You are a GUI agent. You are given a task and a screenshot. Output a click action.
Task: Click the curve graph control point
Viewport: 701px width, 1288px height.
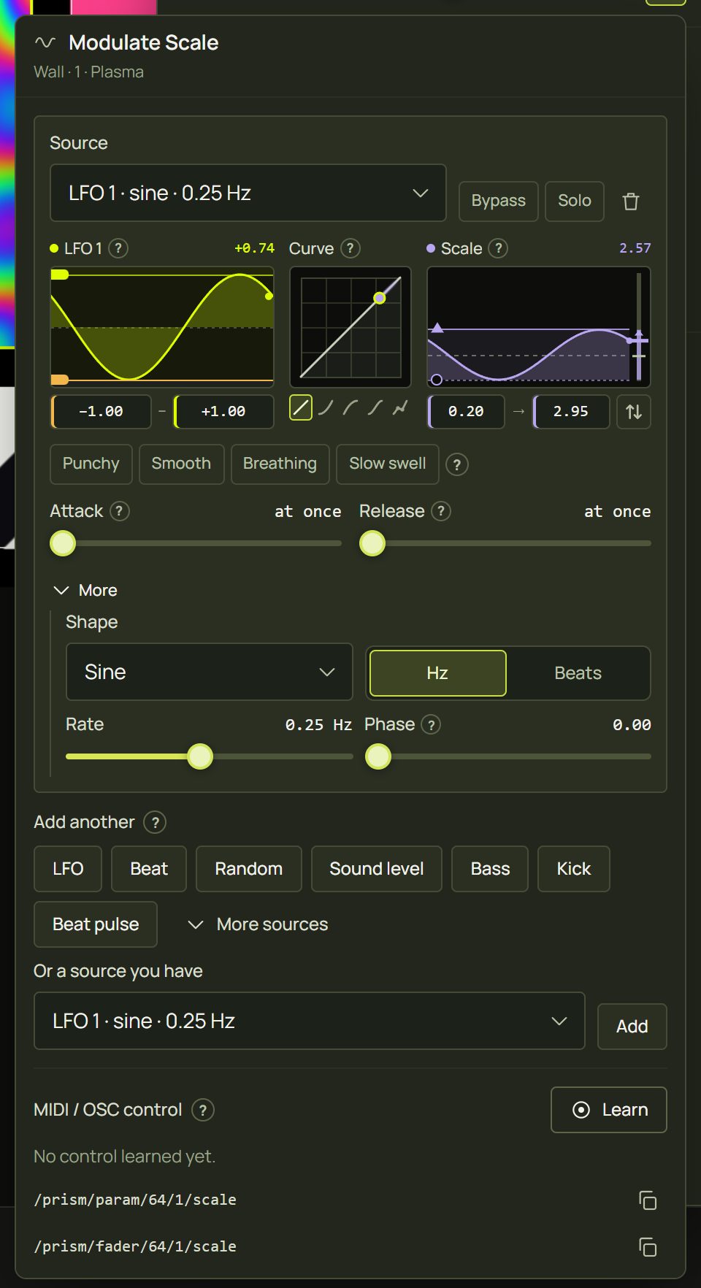pos(380,298)
